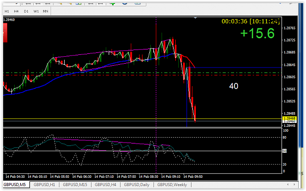Switch chart to H1 timeframe
The height and width of the screenshot is (191, 306).
[x=7, y=11]
